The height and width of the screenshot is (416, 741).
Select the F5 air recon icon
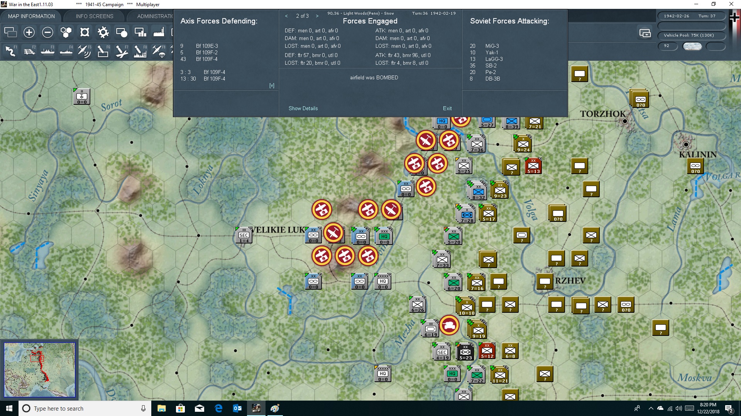click(x=85, y=51)
